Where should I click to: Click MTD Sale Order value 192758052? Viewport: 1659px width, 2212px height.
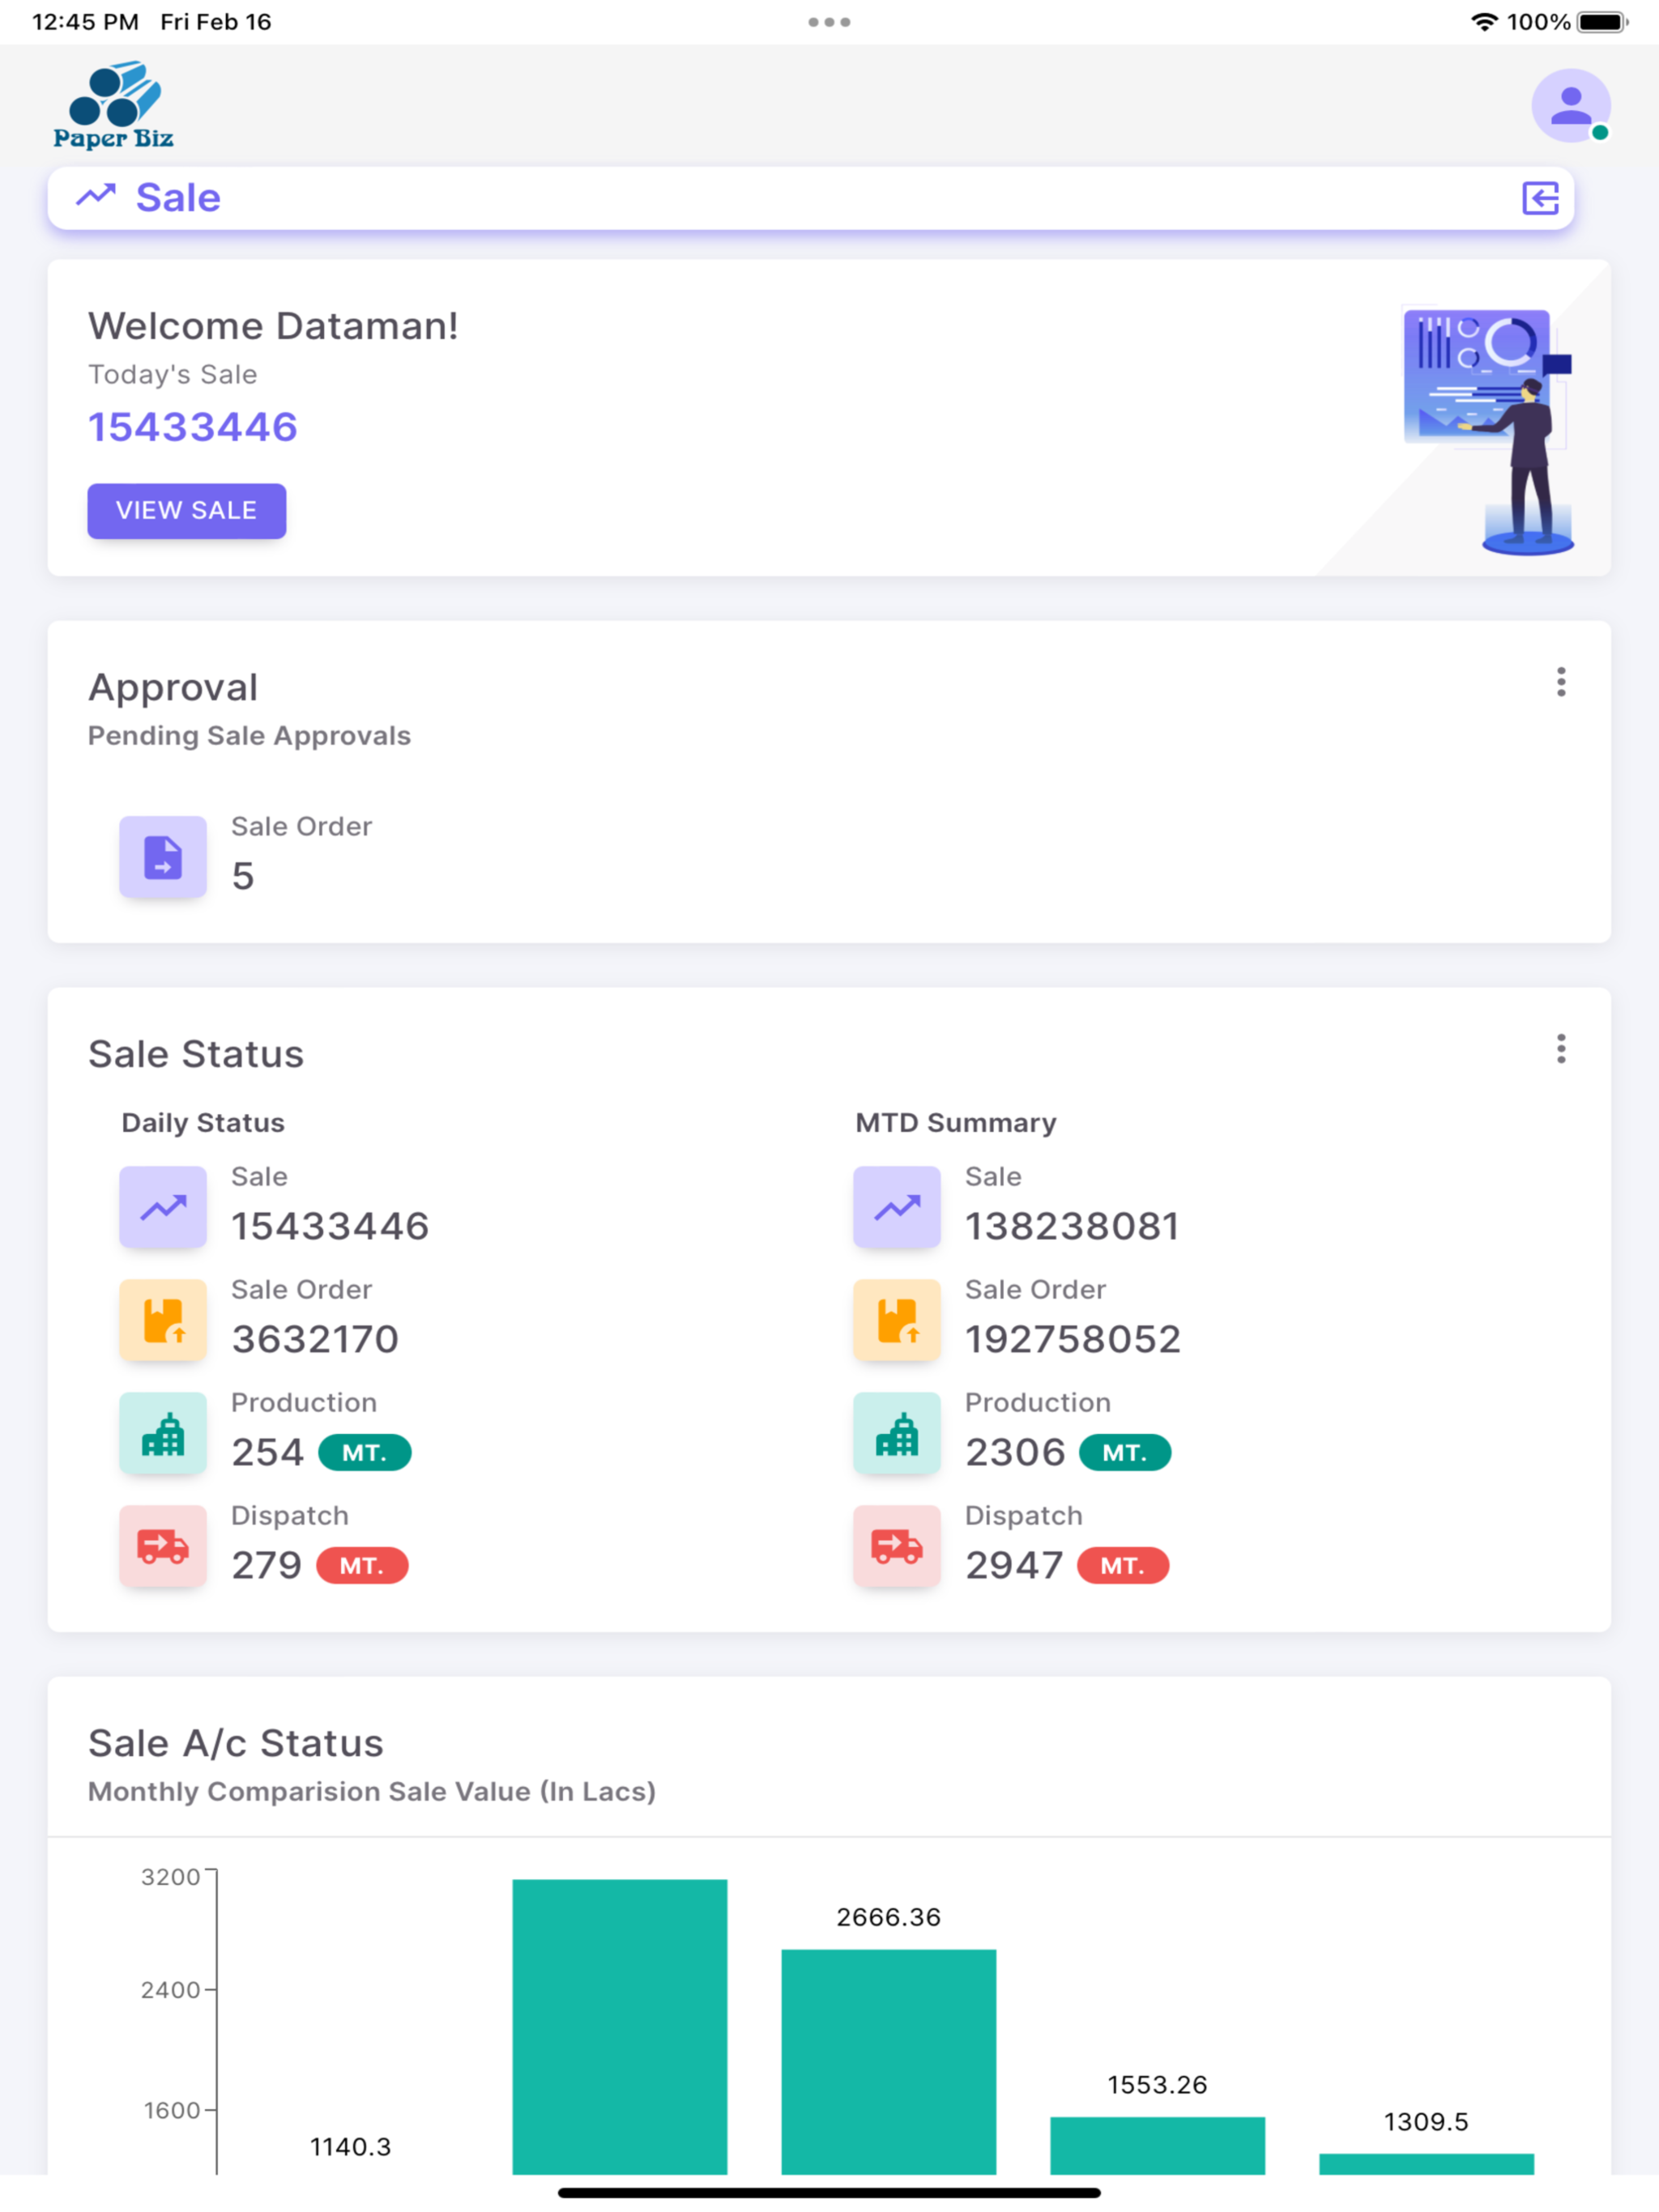click(1073, 1339)
